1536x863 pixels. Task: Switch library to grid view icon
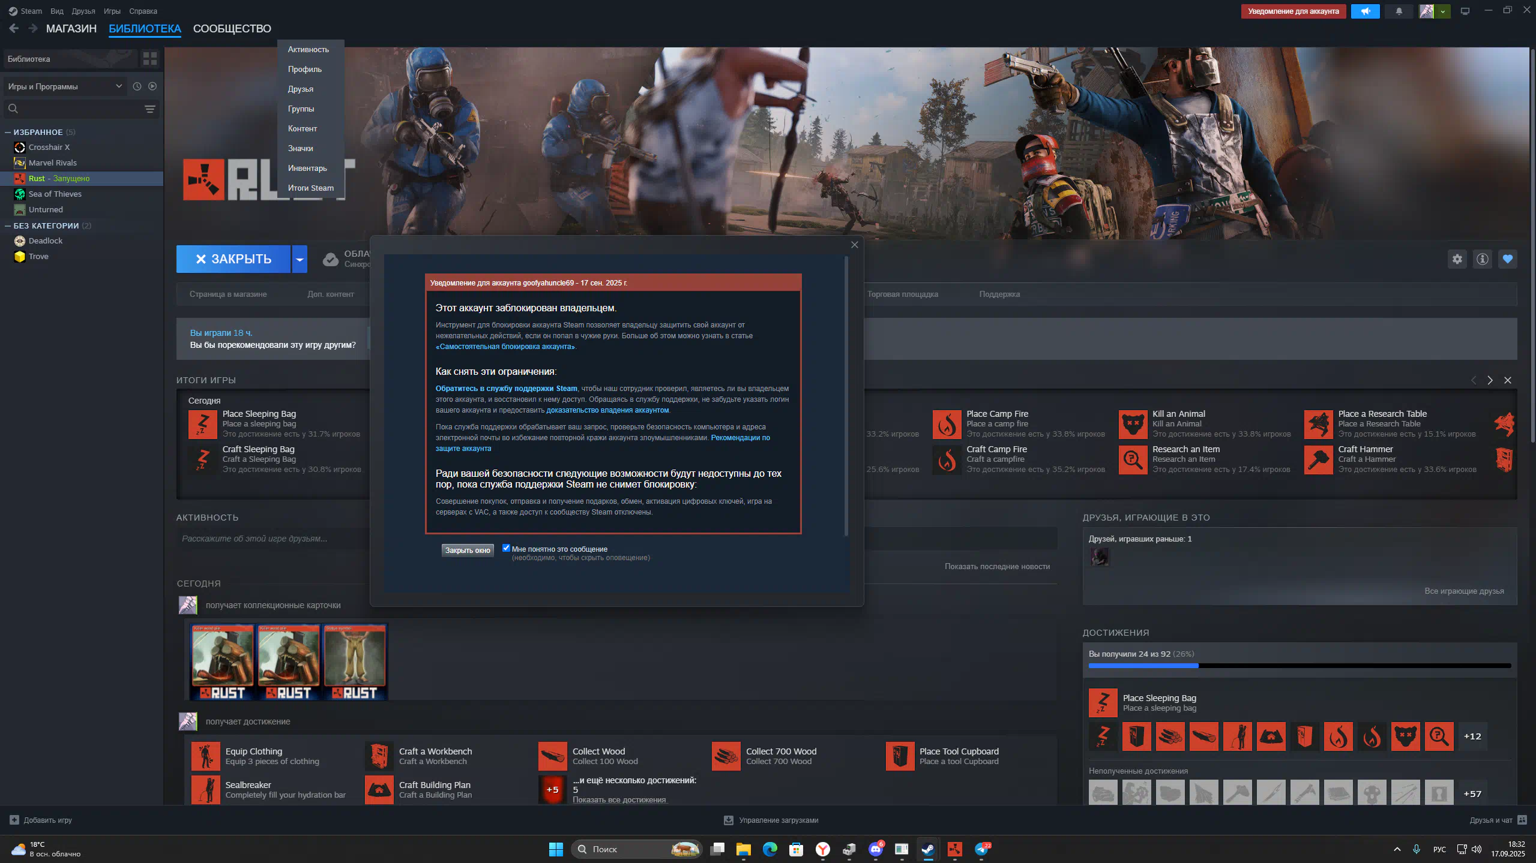149,59
